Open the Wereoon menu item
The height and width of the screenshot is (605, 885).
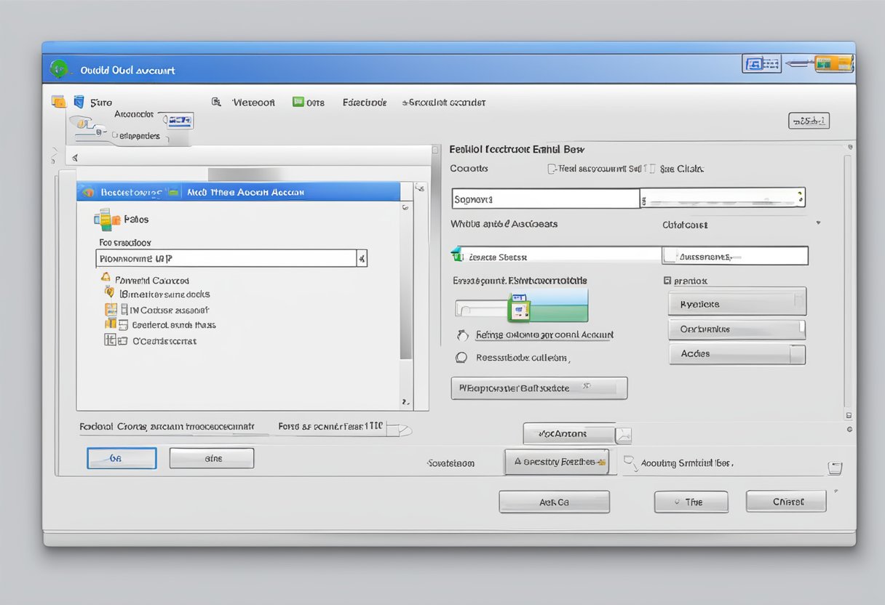(x=253, y=103)
